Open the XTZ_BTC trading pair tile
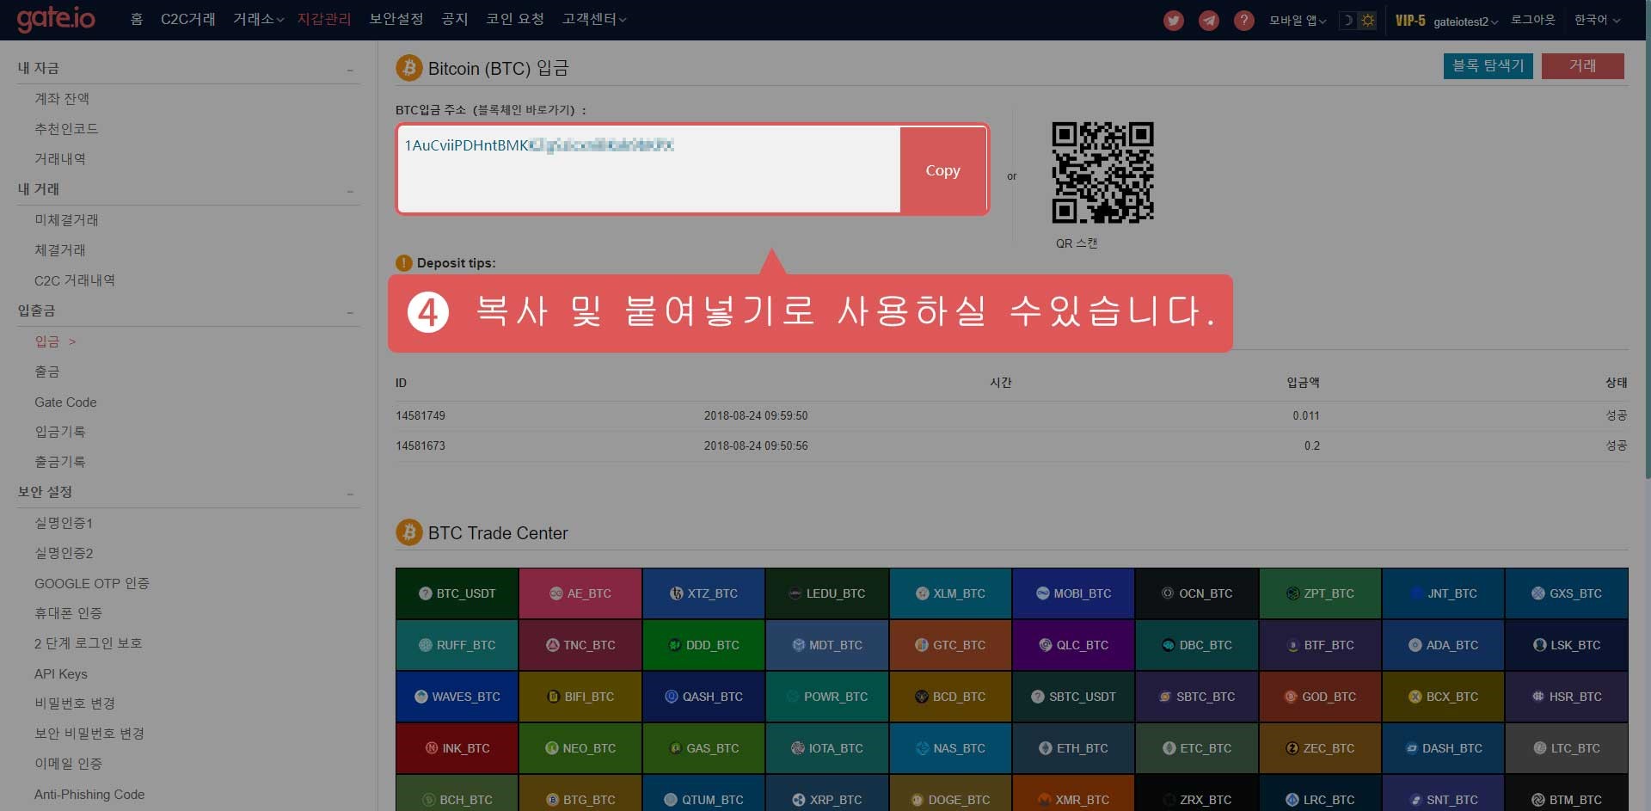The image size is (1651, 811). (x=703, y=593)
